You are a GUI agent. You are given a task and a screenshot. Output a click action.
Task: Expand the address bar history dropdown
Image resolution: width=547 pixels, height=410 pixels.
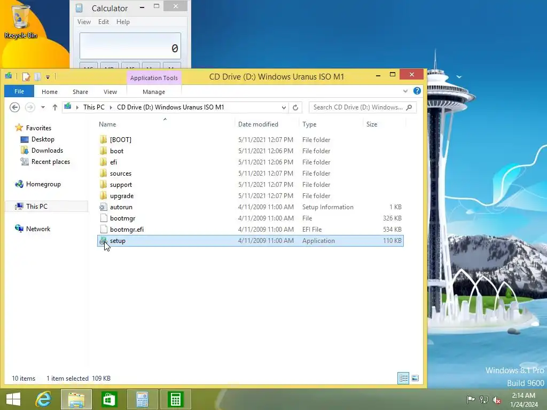pos(284,107)
